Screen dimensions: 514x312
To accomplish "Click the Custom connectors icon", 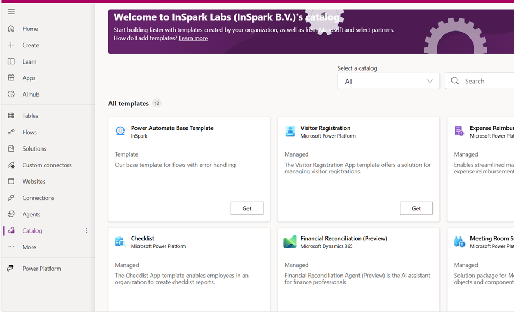I will [x=11, y=165].
